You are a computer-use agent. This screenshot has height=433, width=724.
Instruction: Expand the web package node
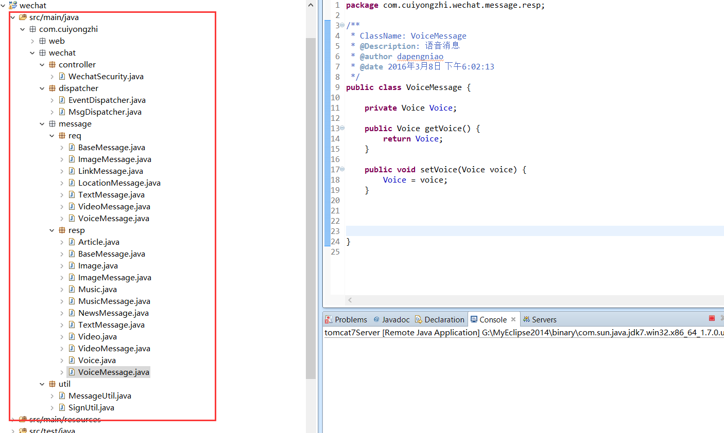pos(32,41)
